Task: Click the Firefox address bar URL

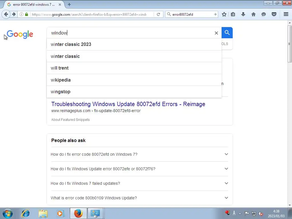Action: 89,14
